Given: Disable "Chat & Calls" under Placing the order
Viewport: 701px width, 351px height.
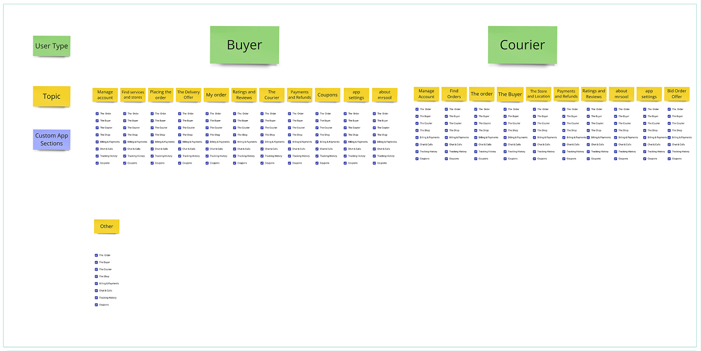Looking at the screenshot, I should point(153,149).
